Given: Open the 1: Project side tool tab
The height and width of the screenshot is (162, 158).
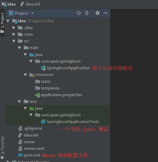Looking at the screenshot, I should (2, 23).
